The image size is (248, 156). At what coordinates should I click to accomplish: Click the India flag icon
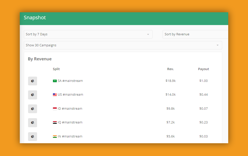(55, 136)
